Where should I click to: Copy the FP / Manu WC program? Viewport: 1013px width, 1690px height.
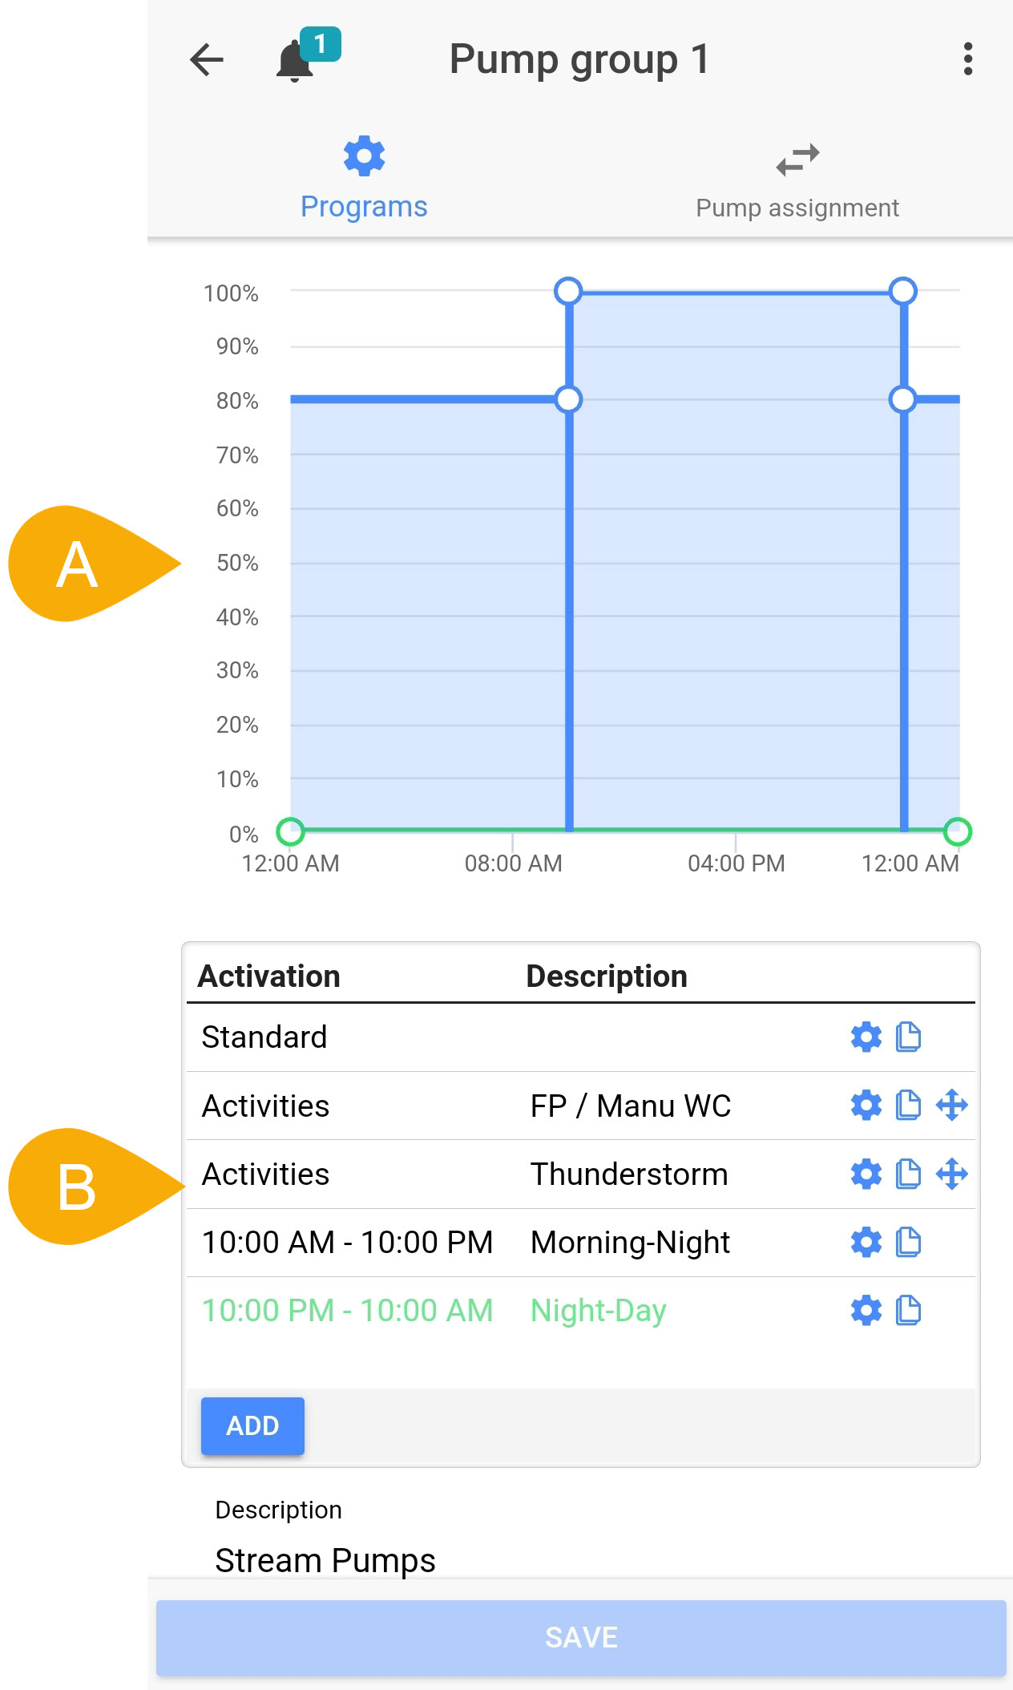coord(908,1106)
